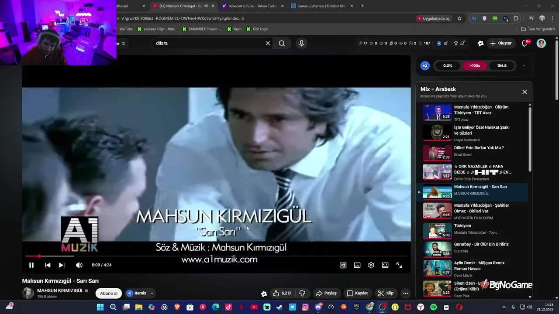Skip to previous video in playlist
The image size is (559, 314).
pyautogui.click(x=48, y=265)
